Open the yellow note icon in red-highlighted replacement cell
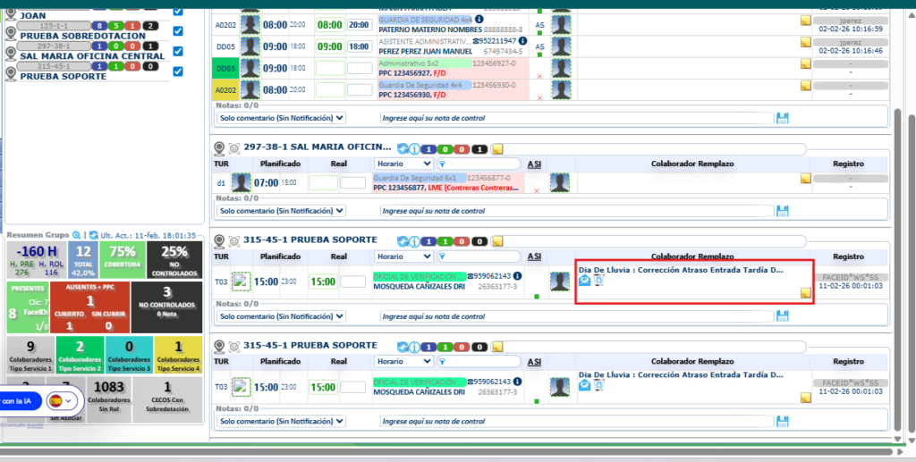The width and height of the screenshot is (916, 462). pyautogui.click(x=805, y=292)
